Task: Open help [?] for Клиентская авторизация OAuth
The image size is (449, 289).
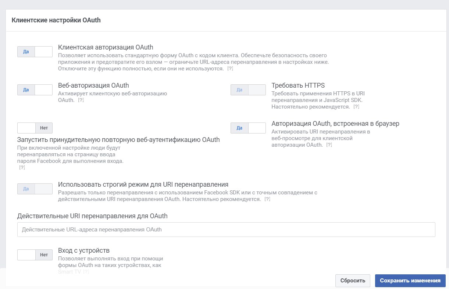Action: pos(230,69)
